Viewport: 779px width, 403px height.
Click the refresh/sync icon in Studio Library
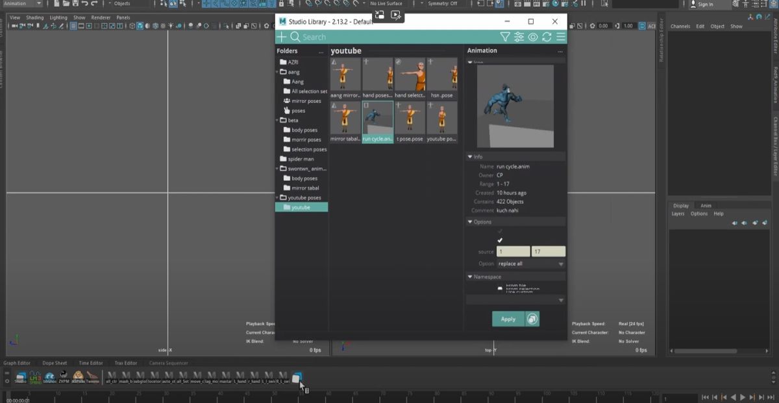click(547, 37)
